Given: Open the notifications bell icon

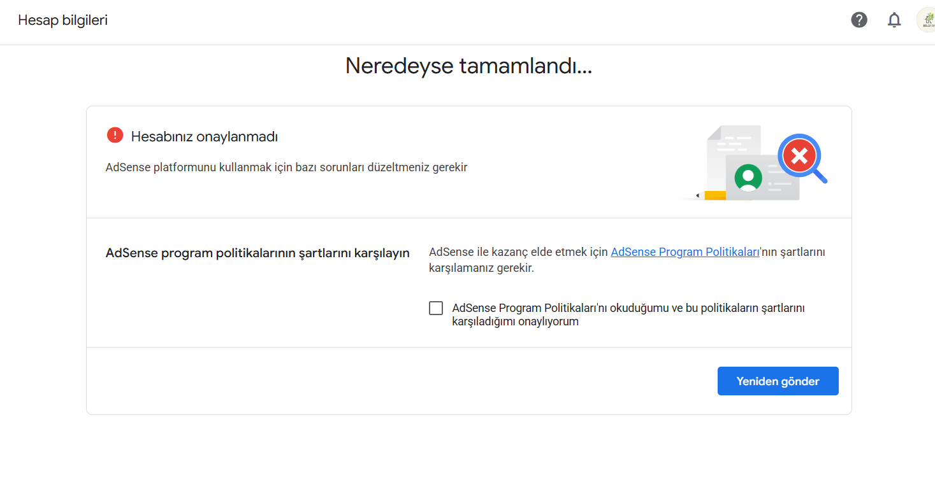Looking at the screenshot, I should tap(894, 20).
